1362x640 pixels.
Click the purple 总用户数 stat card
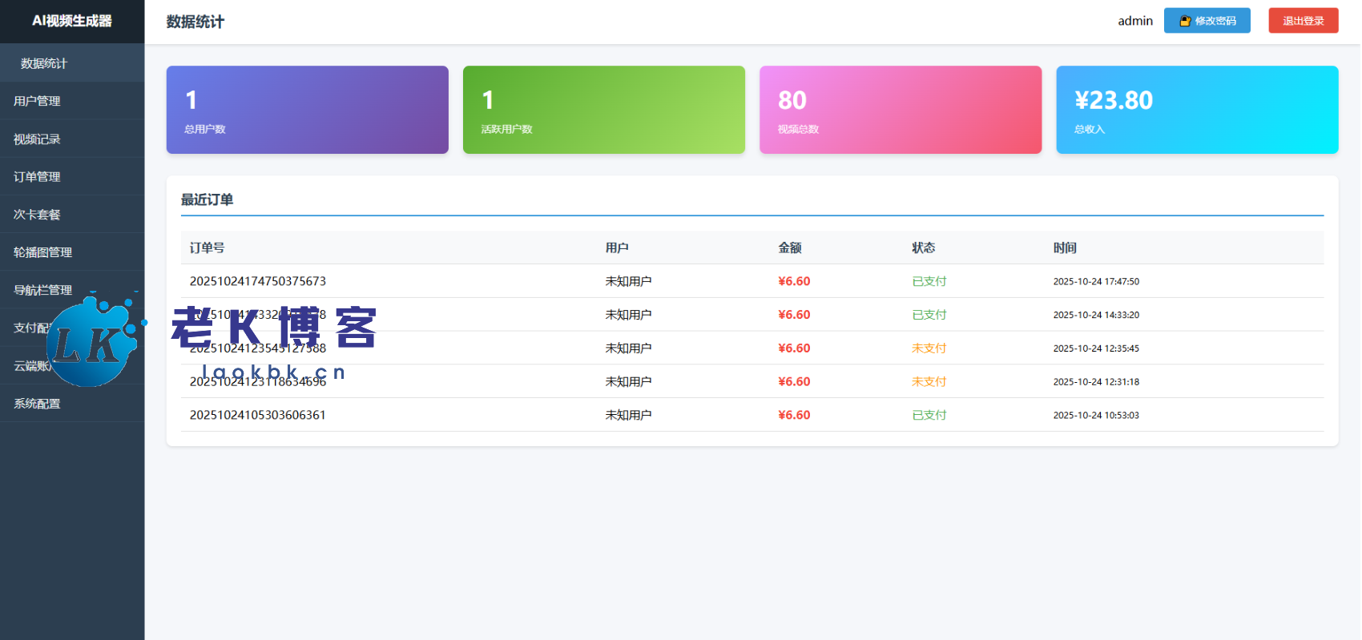click(x=307, y=110)
